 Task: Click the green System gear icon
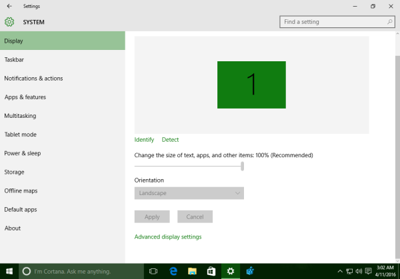coord(9,22)
